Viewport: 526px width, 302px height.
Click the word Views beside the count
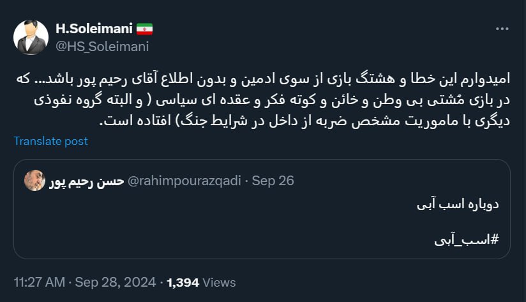220,282
